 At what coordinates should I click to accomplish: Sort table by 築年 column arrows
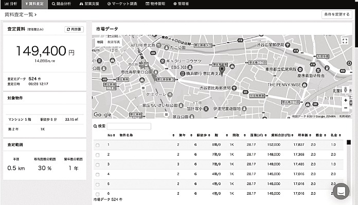click(x=191, y=135)
